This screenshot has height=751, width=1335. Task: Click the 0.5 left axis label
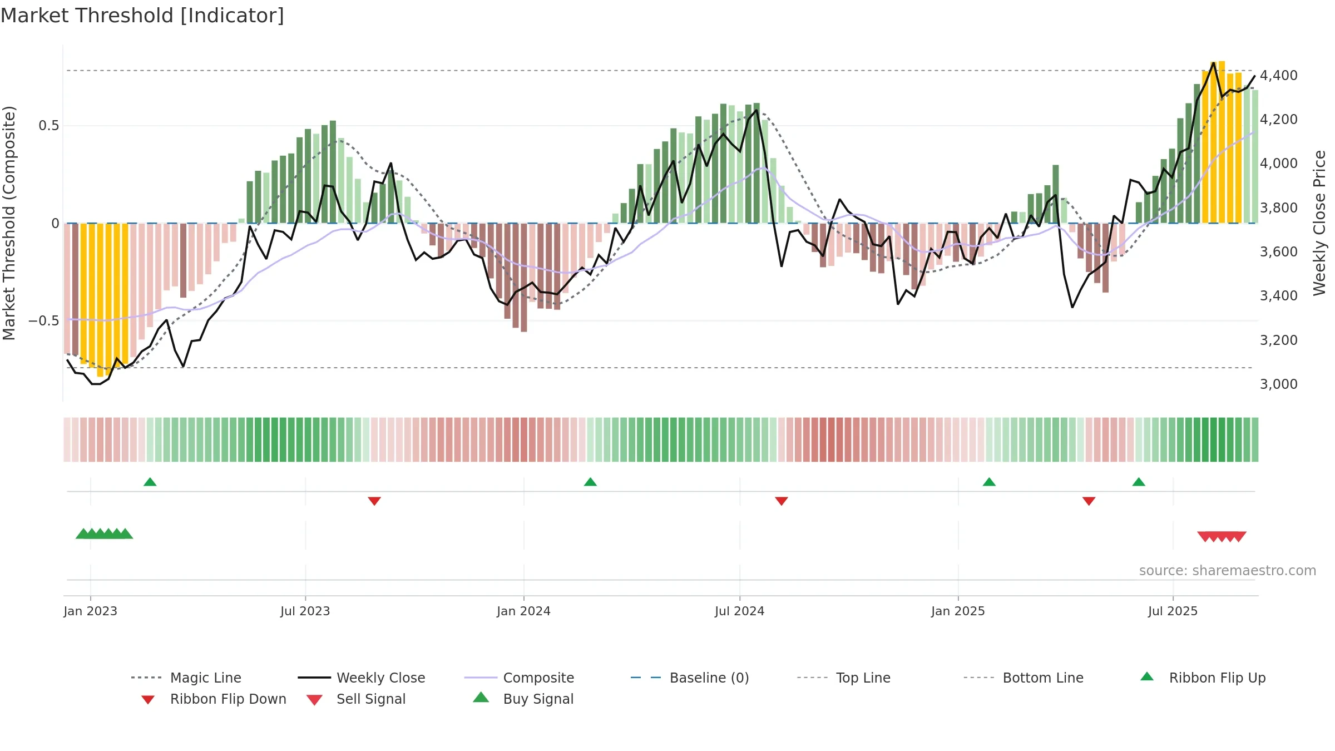tap(48, 126)
